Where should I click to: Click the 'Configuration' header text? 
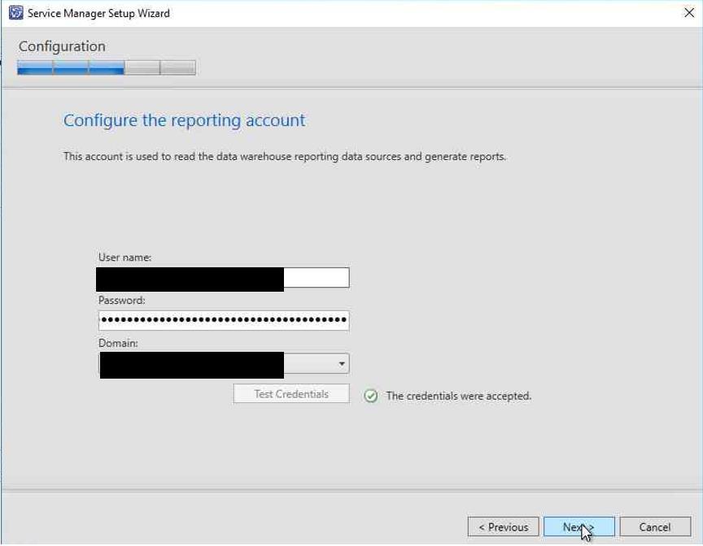(62, 46)
